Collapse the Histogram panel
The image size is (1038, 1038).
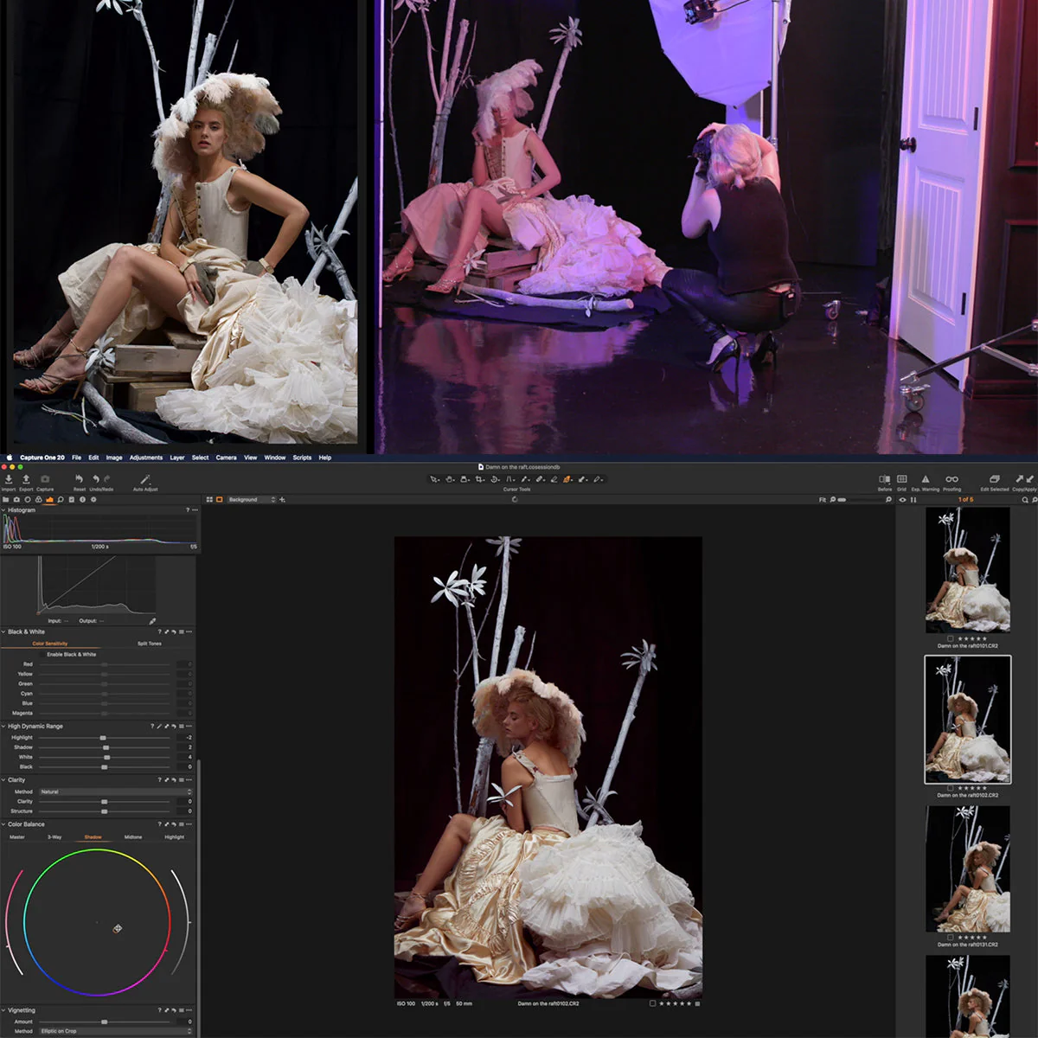[4, 509]
